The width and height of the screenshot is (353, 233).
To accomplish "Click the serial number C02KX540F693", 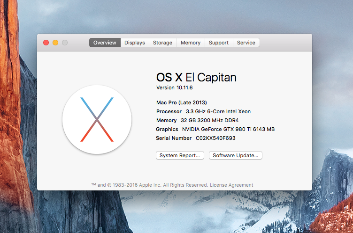I will coord(215,138).
